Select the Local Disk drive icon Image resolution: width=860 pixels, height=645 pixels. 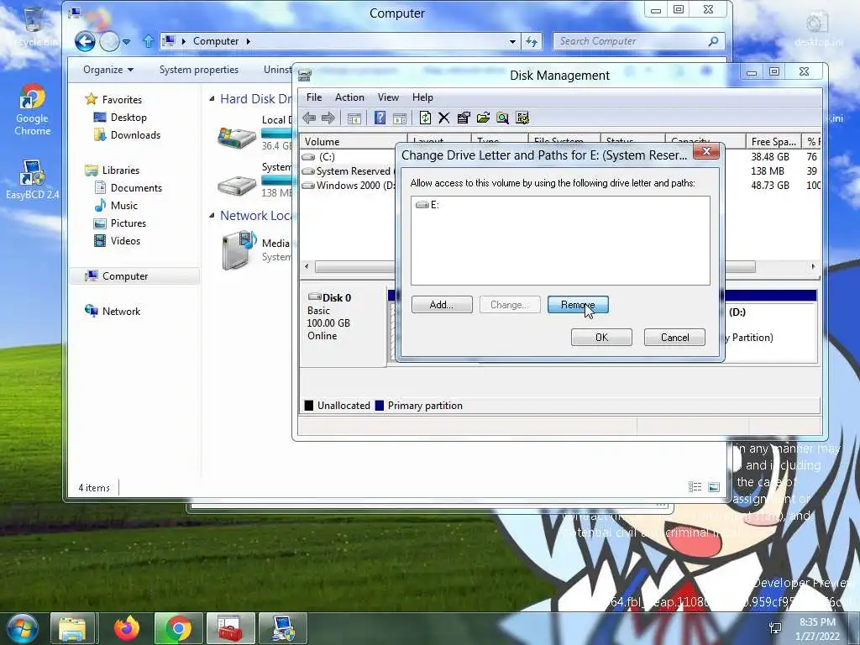[237, 137]
